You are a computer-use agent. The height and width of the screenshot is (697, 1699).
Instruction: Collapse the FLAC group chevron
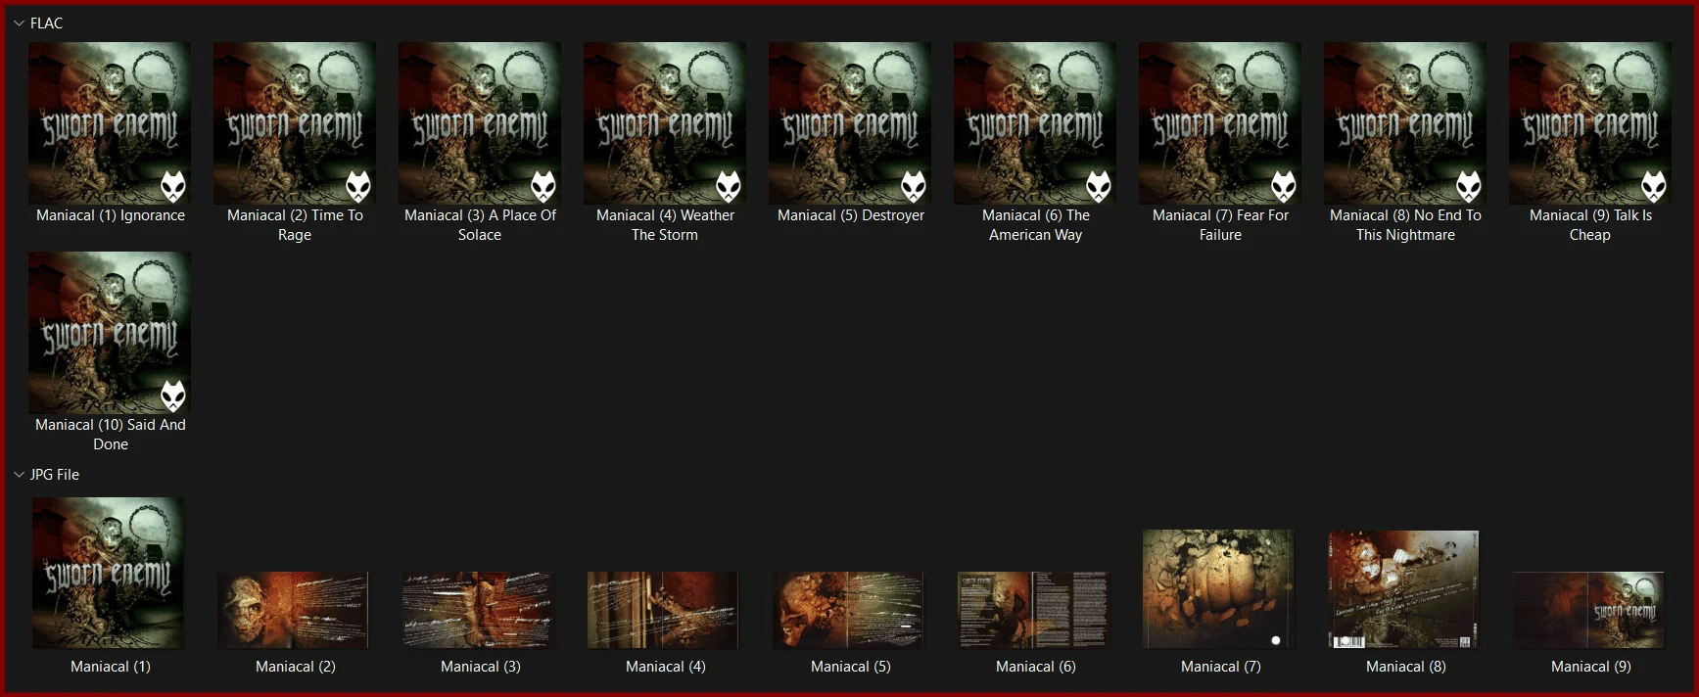coord(19,23)
